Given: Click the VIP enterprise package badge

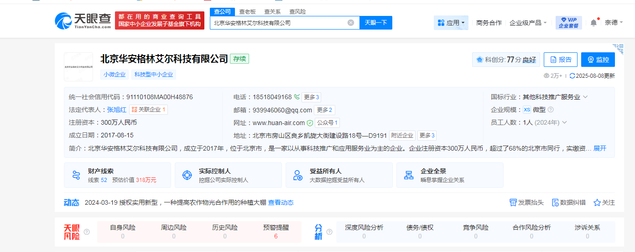Looking at the screenshot, I should pos(568,23).
